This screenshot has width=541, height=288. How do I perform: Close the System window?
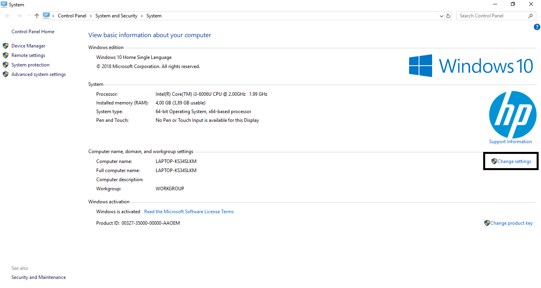click(531, 4)
